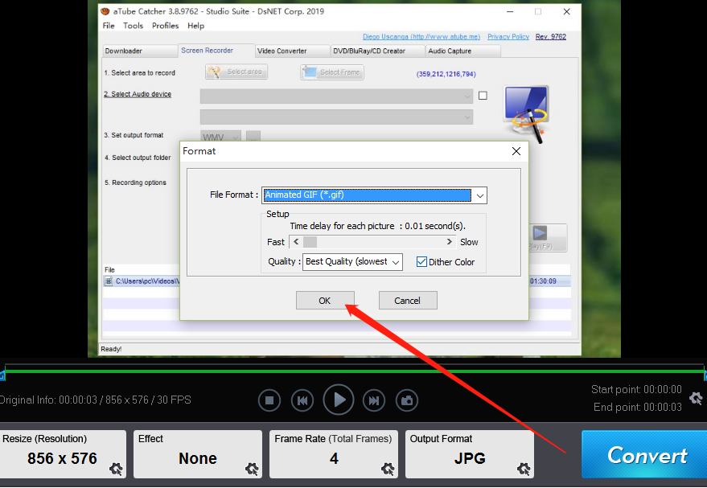
Task: Click the End point 00:00:03 text
Action: tap(638, 408)
